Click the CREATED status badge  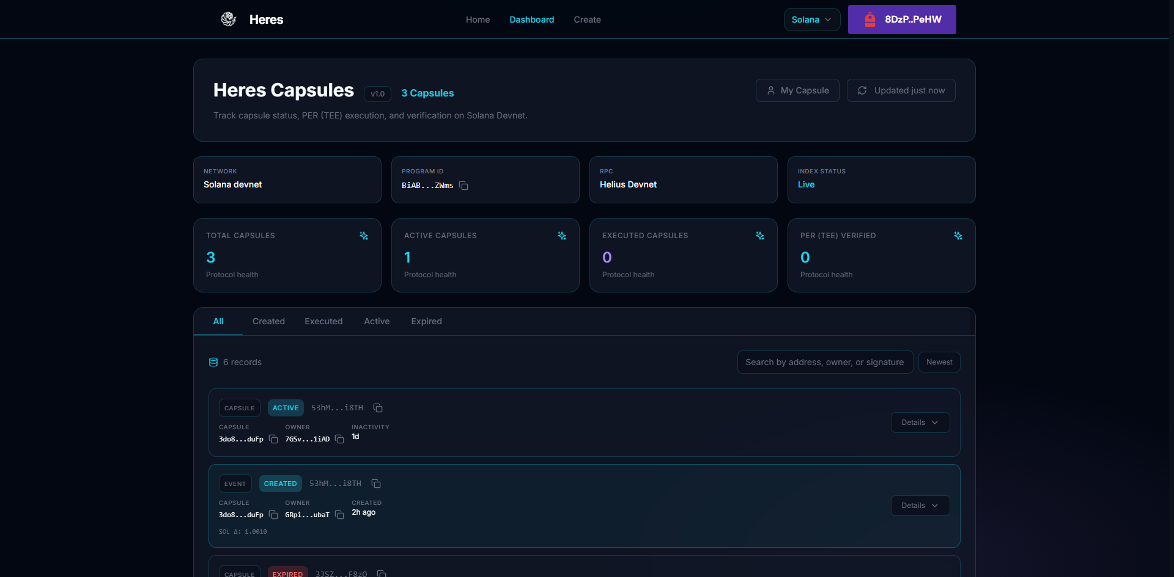(280, 484)
